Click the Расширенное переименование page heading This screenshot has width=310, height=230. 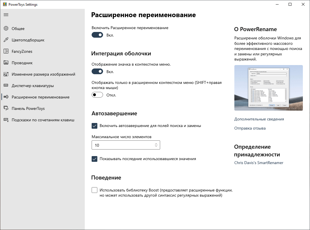(143, 15)
